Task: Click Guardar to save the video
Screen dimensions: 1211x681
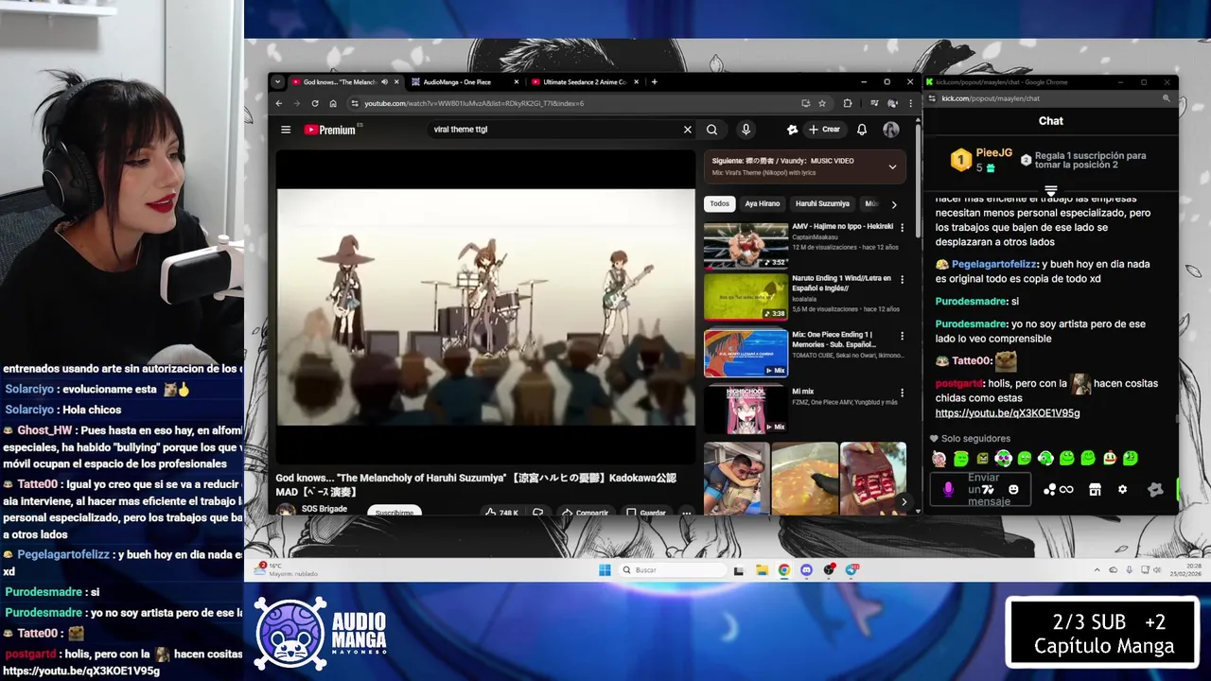Action: pos(646,513)
